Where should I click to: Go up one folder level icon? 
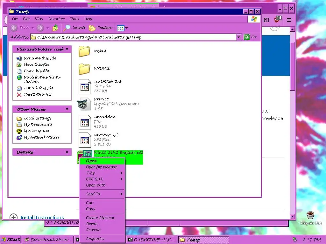(x=55, y=28)
